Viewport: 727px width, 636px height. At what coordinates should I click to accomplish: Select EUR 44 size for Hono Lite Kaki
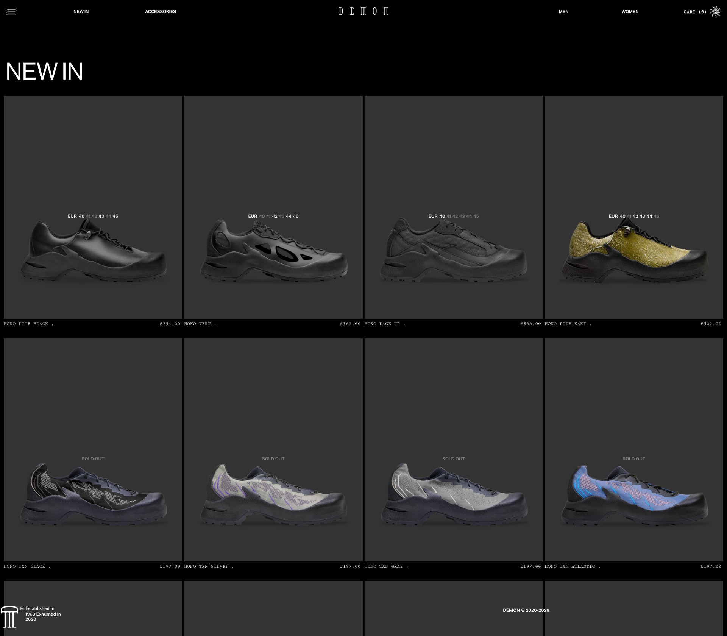649,216
